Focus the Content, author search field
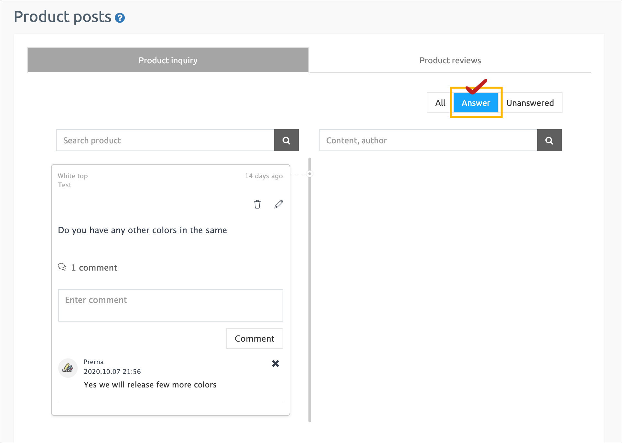Screen dimensions: 622x443 tap(428, 140)
